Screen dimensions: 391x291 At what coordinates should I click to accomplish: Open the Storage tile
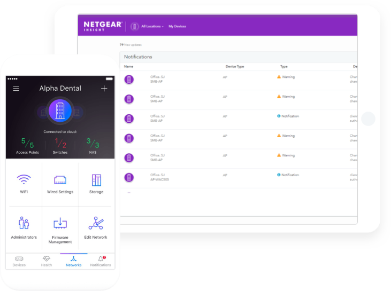96,184
